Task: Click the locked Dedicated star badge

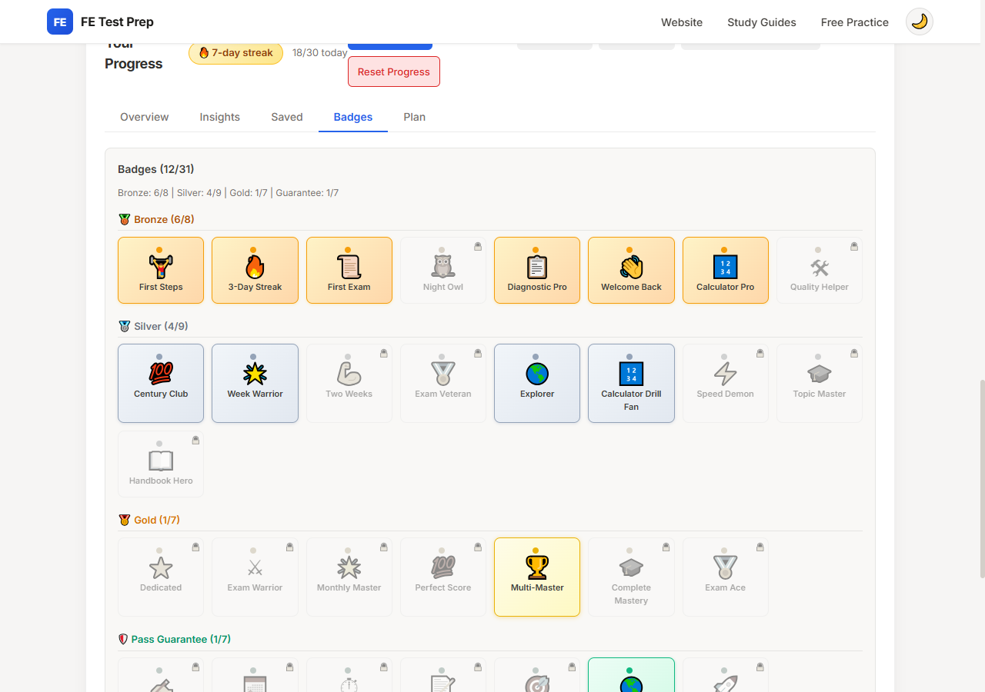Action: (161, 577)
